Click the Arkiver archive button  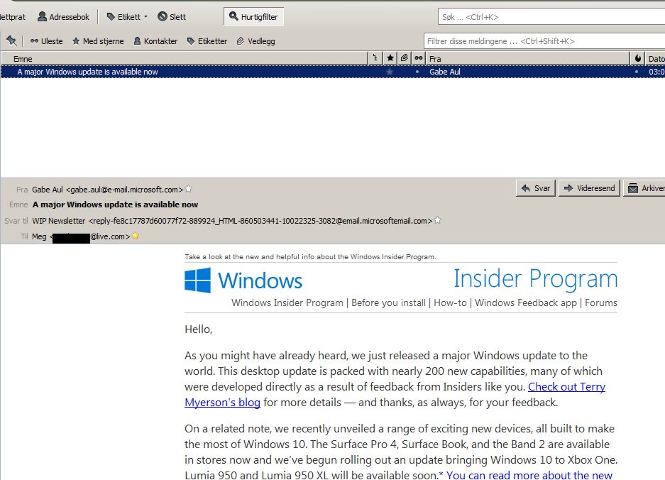click(644, 188)
